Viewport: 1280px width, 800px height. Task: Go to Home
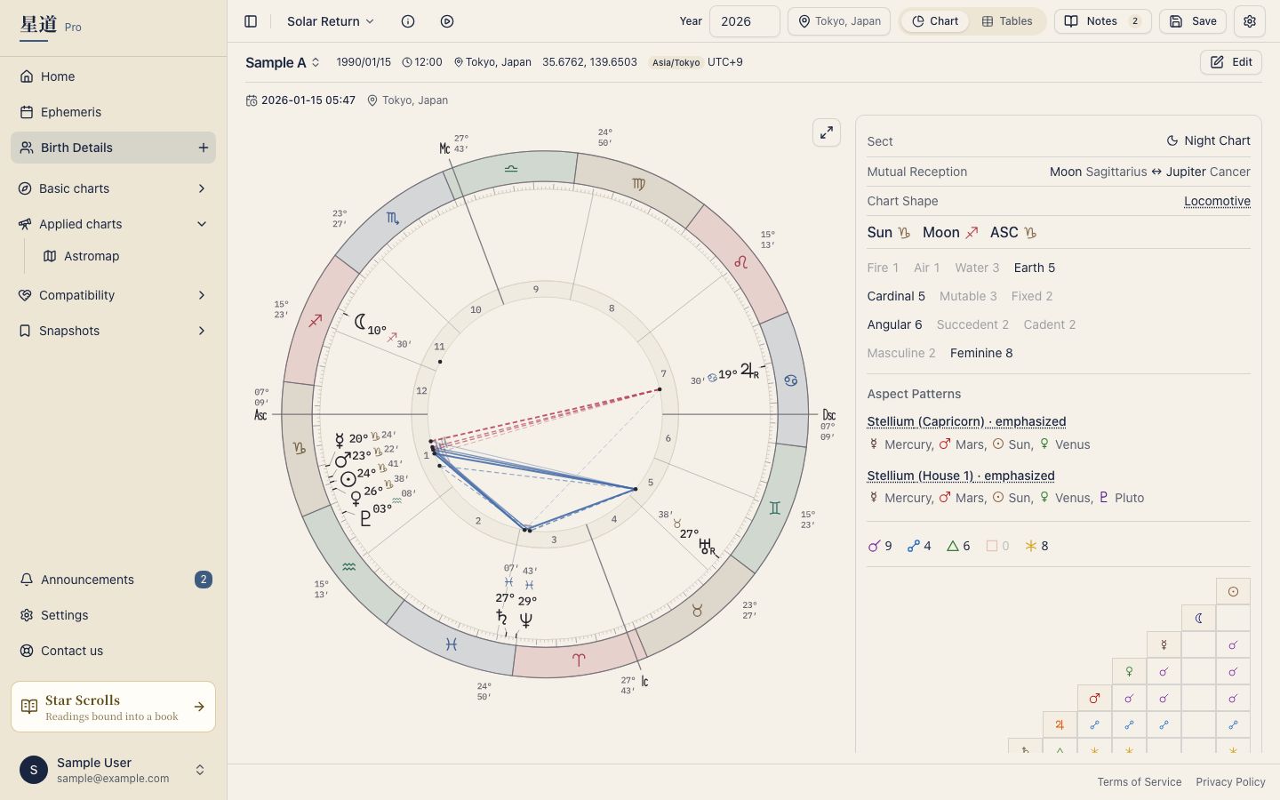pos(113,76)
